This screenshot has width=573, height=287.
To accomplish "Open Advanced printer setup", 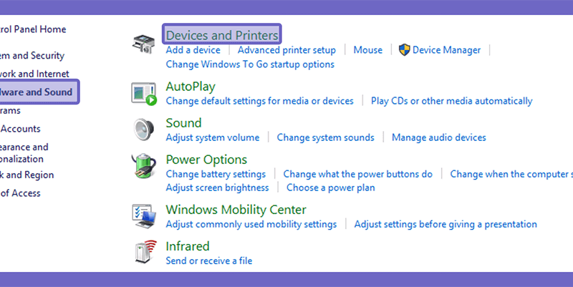I will click(x=286, y=50).
